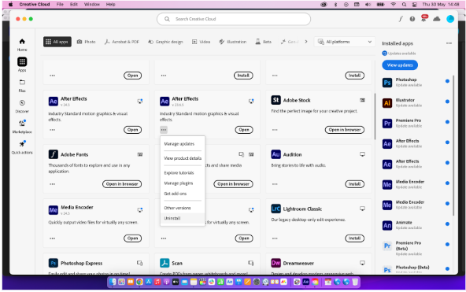
Task: Switch to the Video category tab
Action: pos(202,42)
